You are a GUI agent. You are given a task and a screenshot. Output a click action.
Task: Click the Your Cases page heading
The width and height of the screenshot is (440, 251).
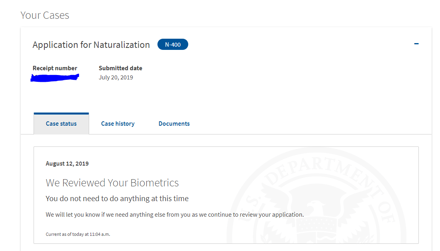[45, 15]
